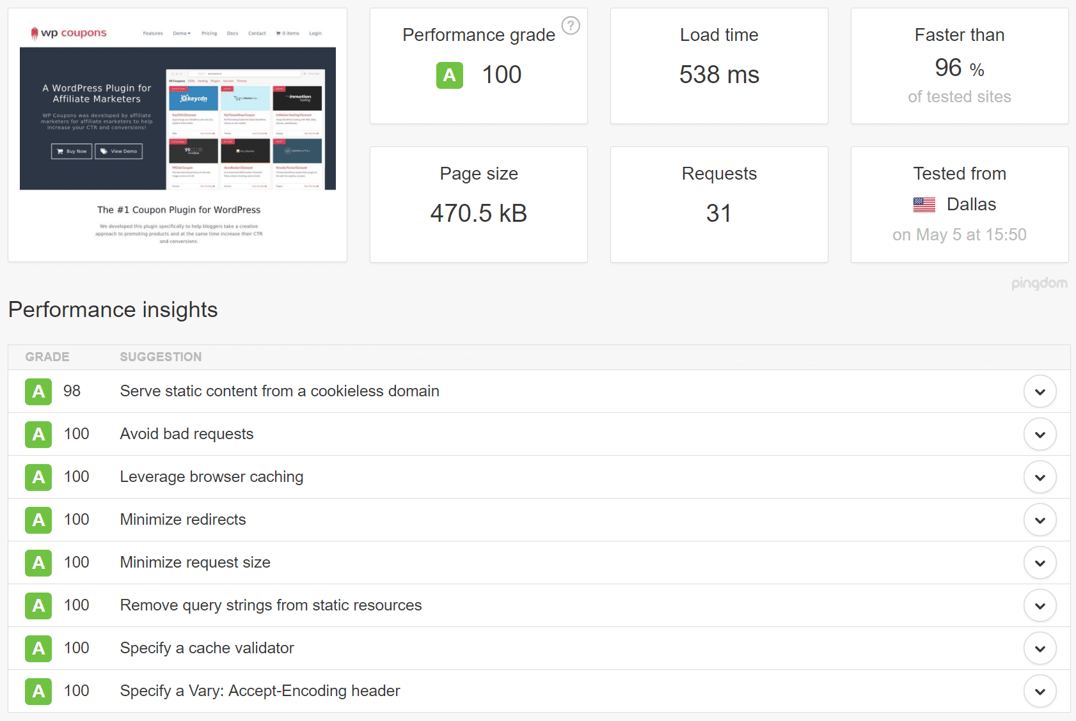Click the A badge next to Avoid bad requests
The height and width of the screenshot is (721, 1076).
pyautogui.click(x=38, y=434)
